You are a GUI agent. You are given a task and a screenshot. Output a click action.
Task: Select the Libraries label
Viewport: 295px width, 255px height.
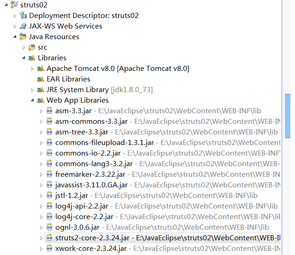pos(52,58)
